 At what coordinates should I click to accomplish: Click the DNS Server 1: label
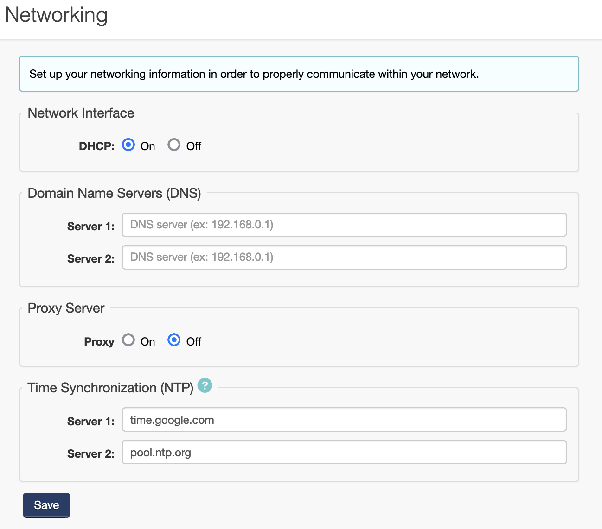(90, 226)
